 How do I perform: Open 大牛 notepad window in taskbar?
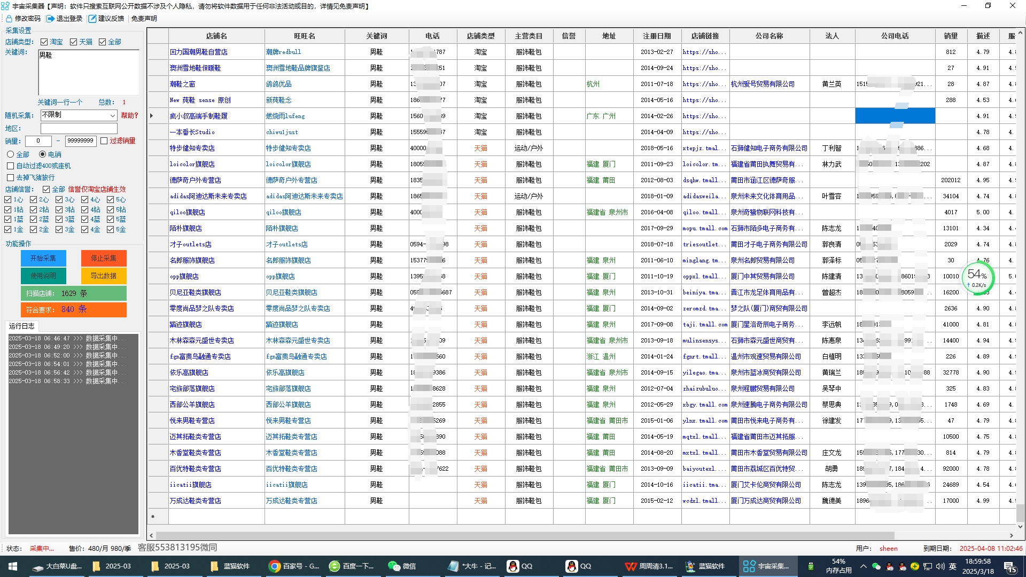click(x=473, y=566)
